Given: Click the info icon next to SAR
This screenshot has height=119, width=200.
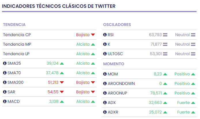Looking at the screenshot, I should tap(5, 92).
